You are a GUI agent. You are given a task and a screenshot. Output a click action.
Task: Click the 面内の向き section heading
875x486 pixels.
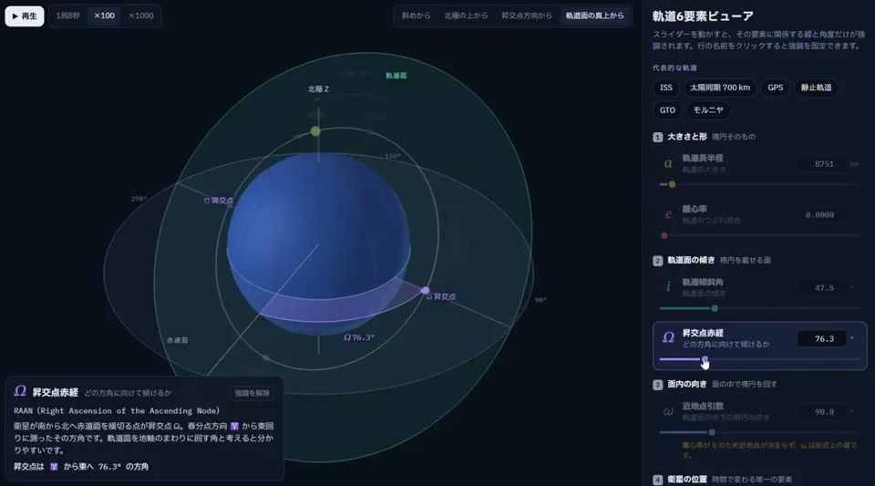point(687,384)
